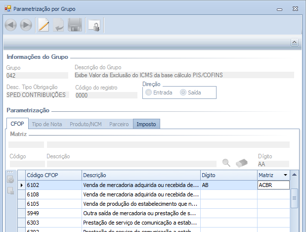The height and width of the screenshot is (232, 306).
Task: Click the Descrição do Grupo field
Action: [x=184, y=75]
